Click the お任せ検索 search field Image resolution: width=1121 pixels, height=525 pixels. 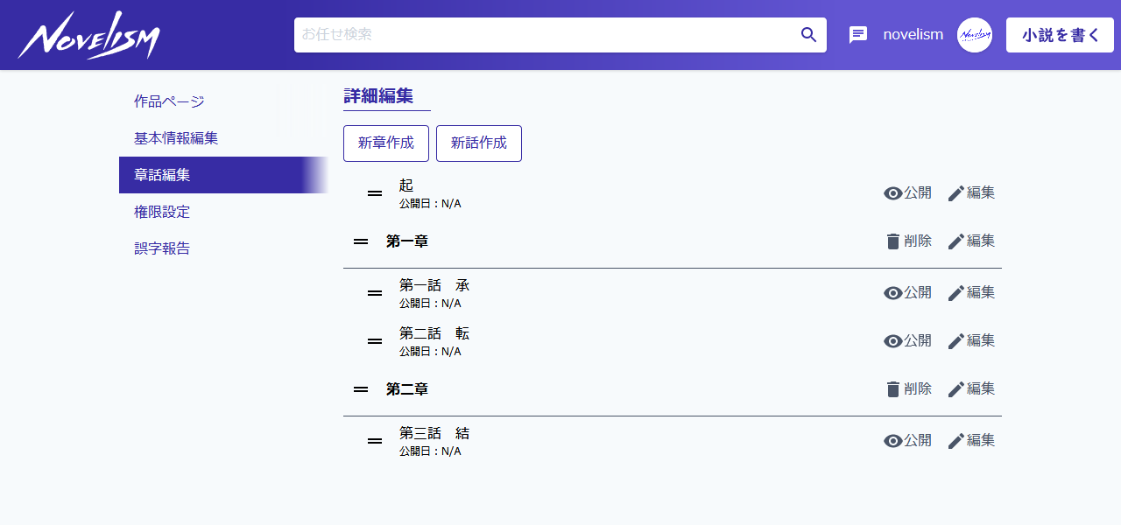(x=543, y=35)
